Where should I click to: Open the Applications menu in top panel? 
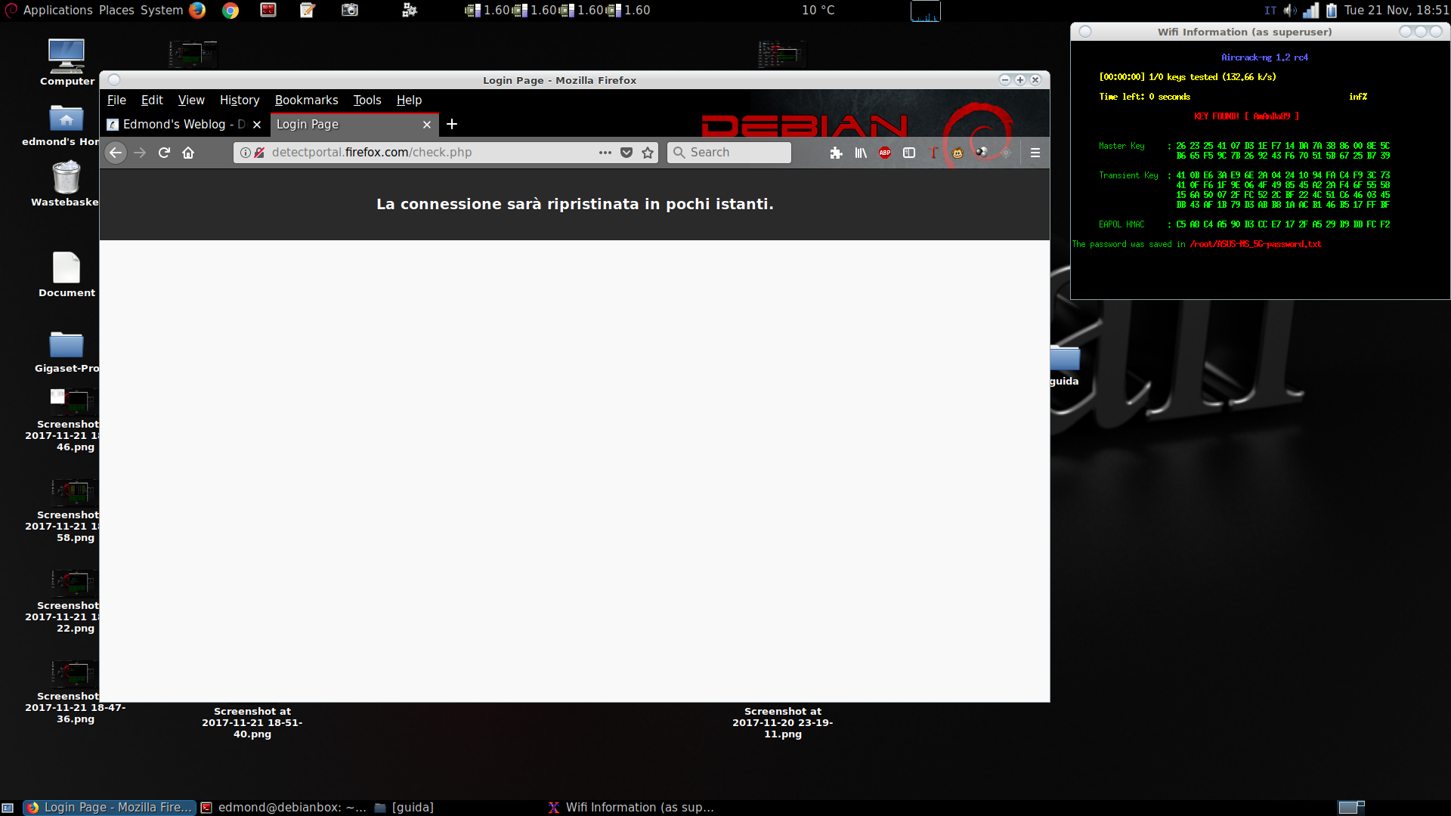point(57,10)
